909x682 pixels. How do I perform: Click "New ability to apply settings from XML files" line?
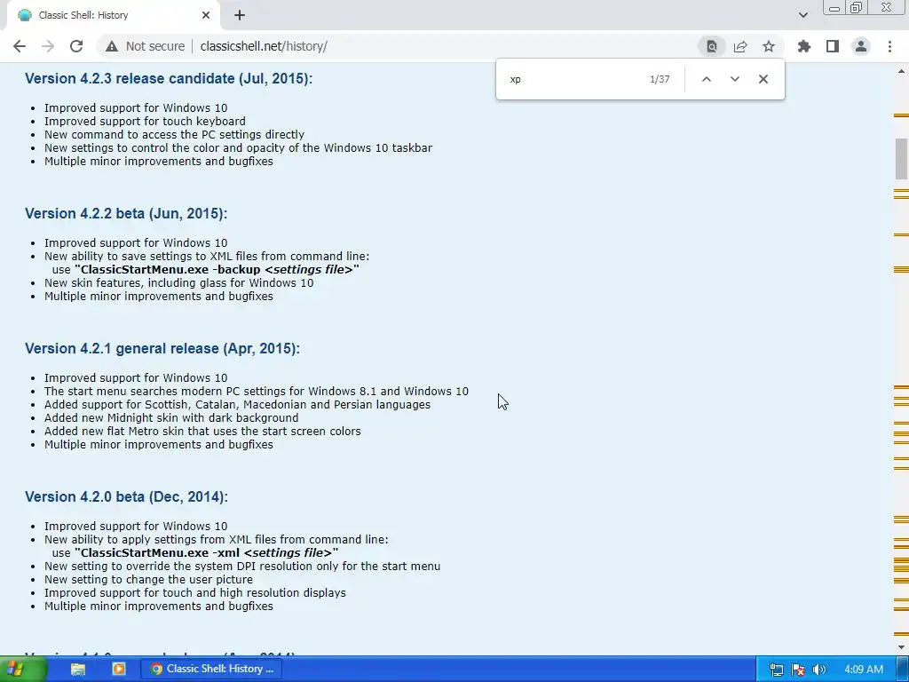click(217, 539)
